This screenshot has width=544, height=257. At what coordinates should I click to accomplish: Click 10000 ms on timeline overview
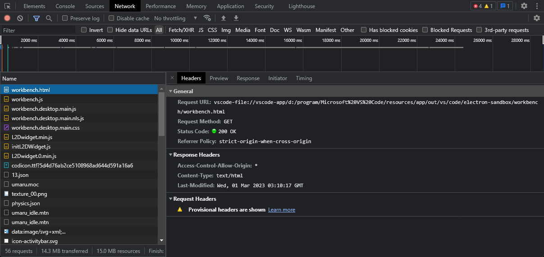179,41
